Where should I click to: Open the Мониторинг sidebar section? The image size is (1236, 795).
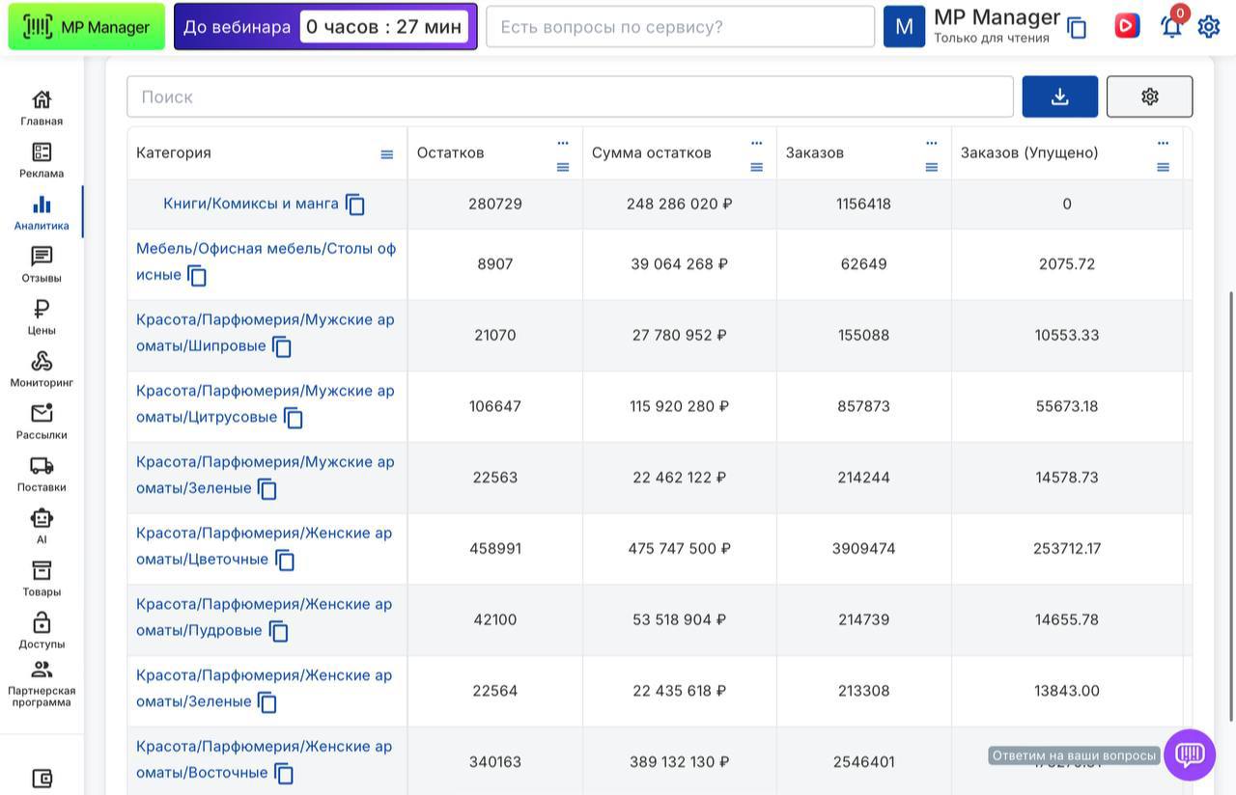click(42, 370)
